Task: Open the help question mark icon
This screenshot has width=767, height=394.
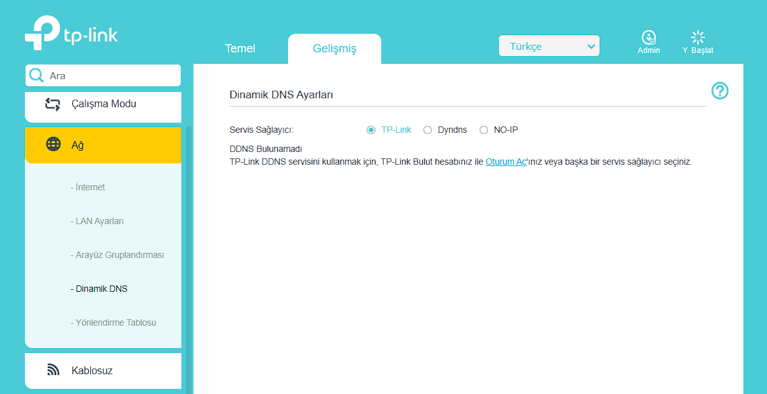Action: tap(720, 91)
